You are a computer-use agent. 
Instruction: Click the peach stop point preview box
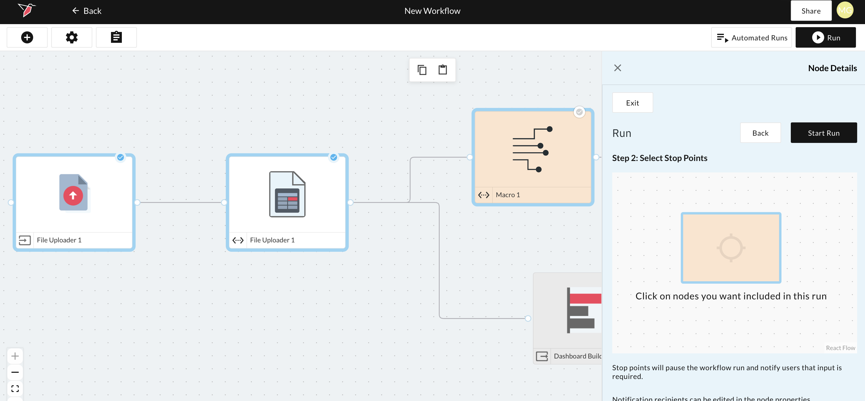point(731,248)
